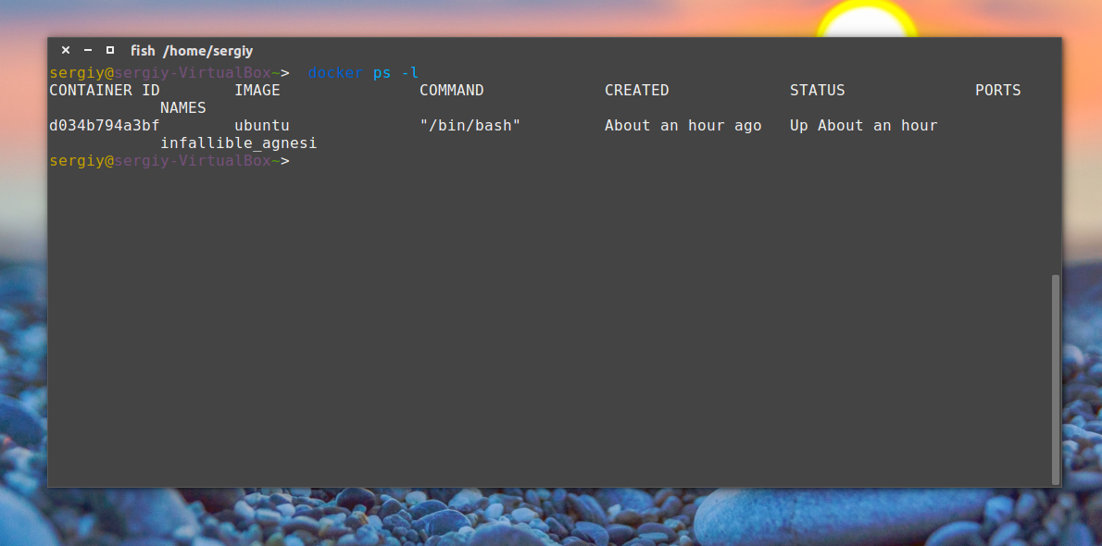The height and width of the screenshot is (546, 1102).
Task: Maximize the fish terminal window
Action: [109, 51]
